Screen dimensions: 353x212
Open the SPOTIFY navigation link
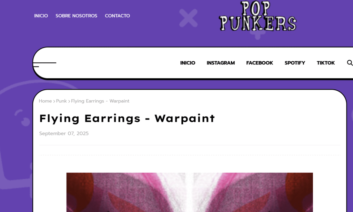pos(295,63)
